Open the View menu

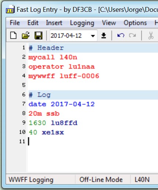click(x=109, y=23)
